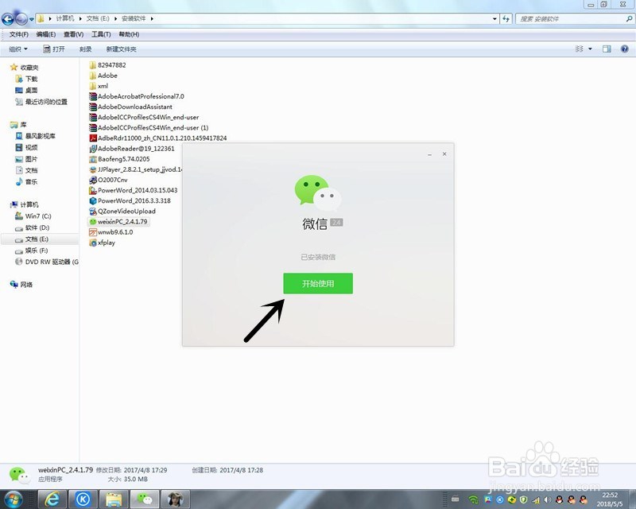Open the 图片 library
The width and height of the screenshot is (636, 509).
(26, 159)
